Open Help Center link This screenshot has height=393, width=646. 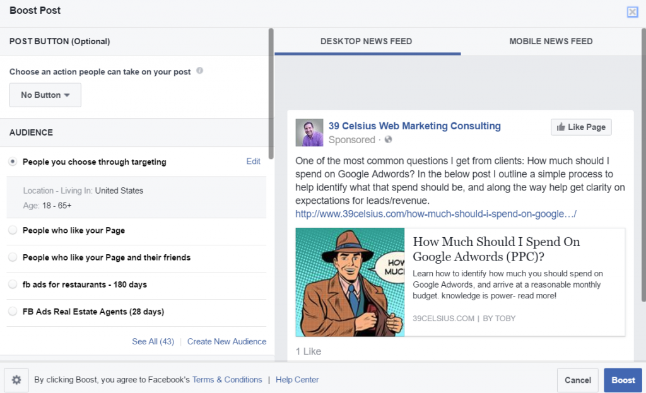pos(297,380)
